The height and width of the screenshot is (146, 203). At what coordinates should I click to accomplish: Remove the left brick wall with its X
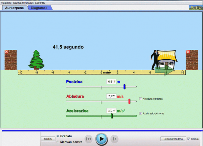pos(7,52)
